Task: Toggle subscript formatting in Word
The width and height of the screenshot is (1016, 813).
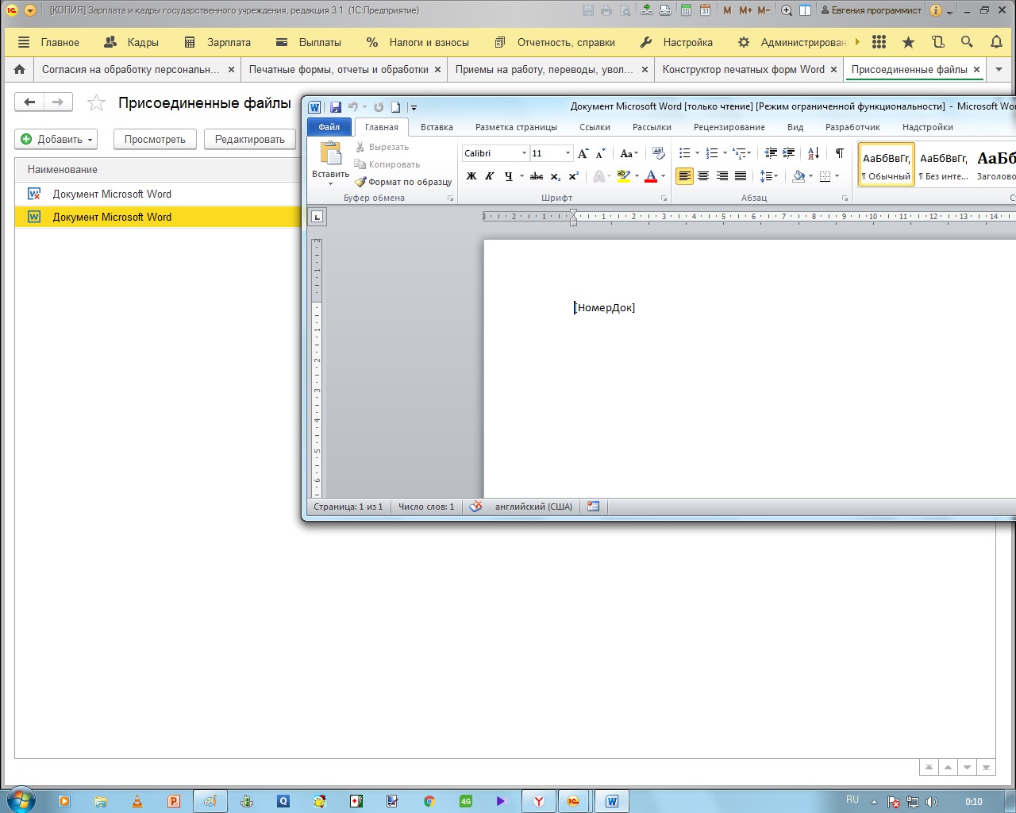Action: 556,176
